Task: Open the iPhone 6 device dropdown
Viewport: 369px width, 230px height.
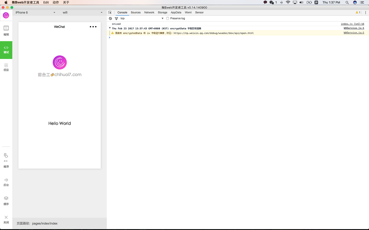Action: [35, 12]
